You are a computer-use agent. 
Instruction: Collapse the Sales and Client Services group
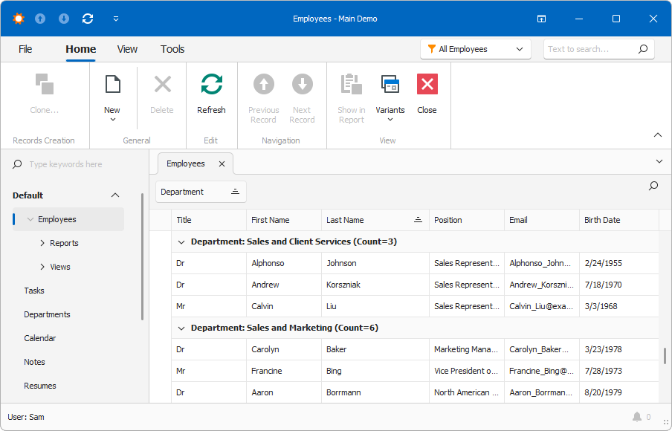pos(181,242)
